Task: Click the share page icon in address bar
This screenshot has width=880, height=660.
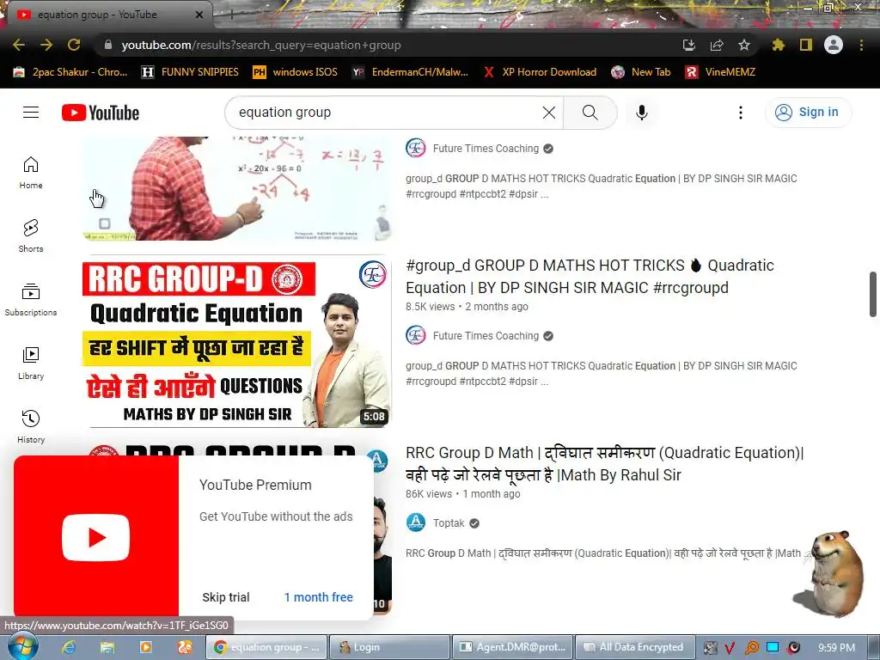Action: coord(717,45)
